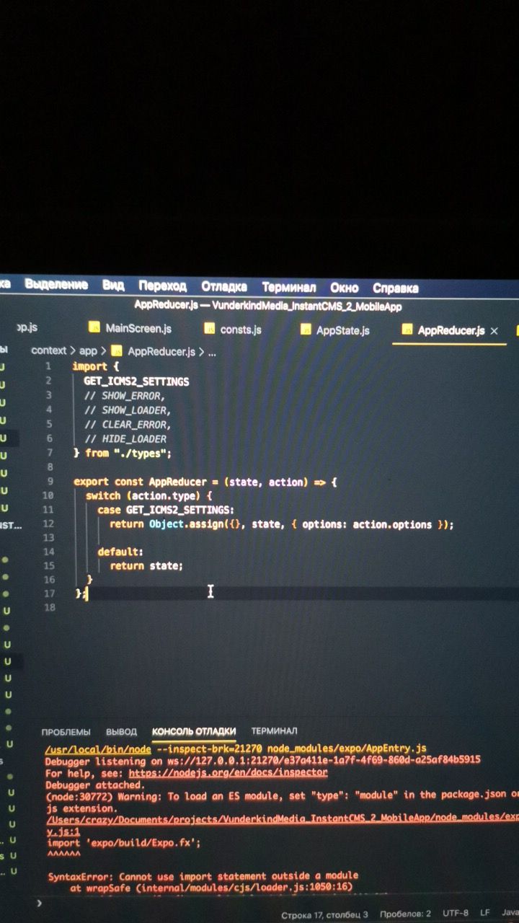Expand the breadcrumb ellipsis symbol list

tap(212, 353)
